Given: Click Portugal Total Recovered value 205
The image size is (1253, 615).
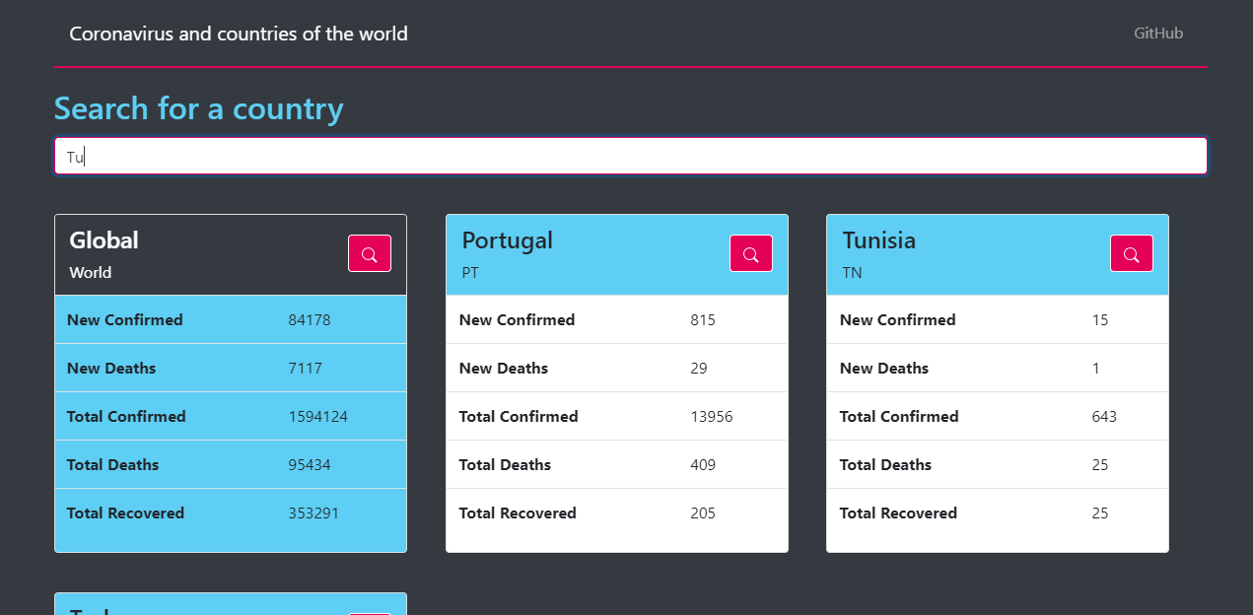Looking at the screenshot, I should coord(703,513).
